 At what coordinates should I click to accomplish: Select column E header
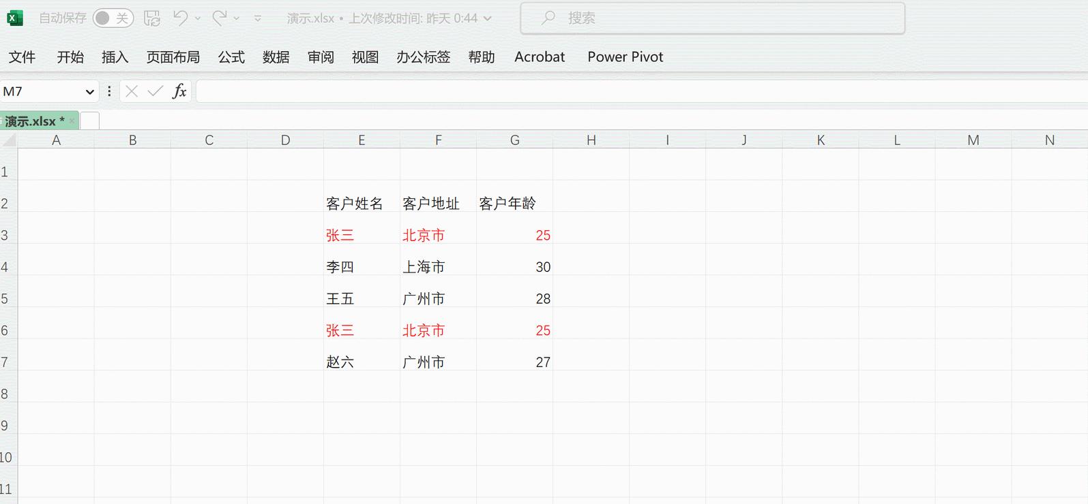[362, 140]
